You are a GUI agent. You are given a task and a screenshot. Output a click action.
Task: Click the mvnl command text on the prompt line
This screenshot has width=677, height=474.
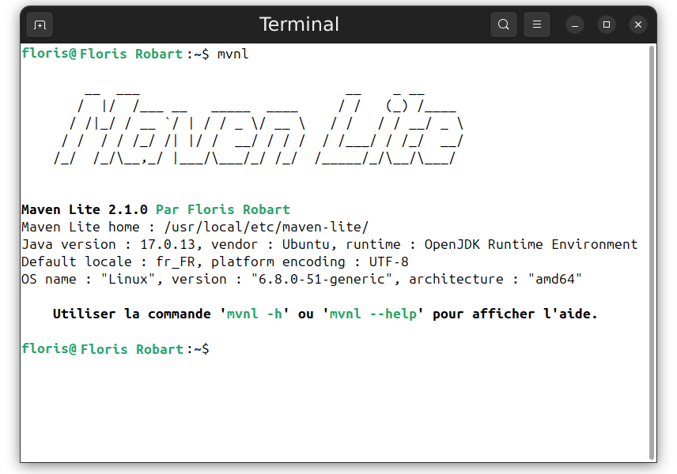[x=232, y=54]
